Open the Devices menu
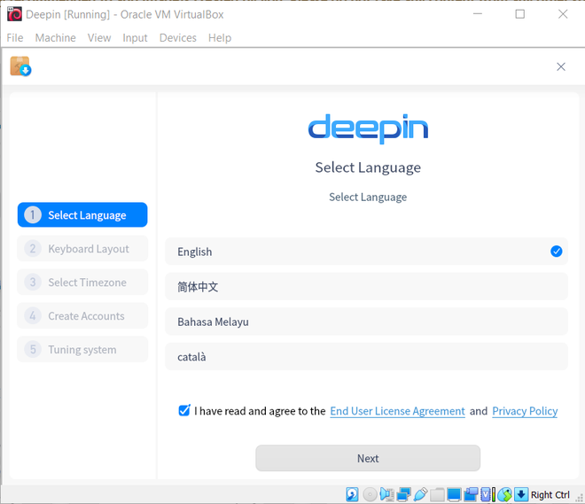The height and width of the screenshot is (504, 585). coord(178,38)
